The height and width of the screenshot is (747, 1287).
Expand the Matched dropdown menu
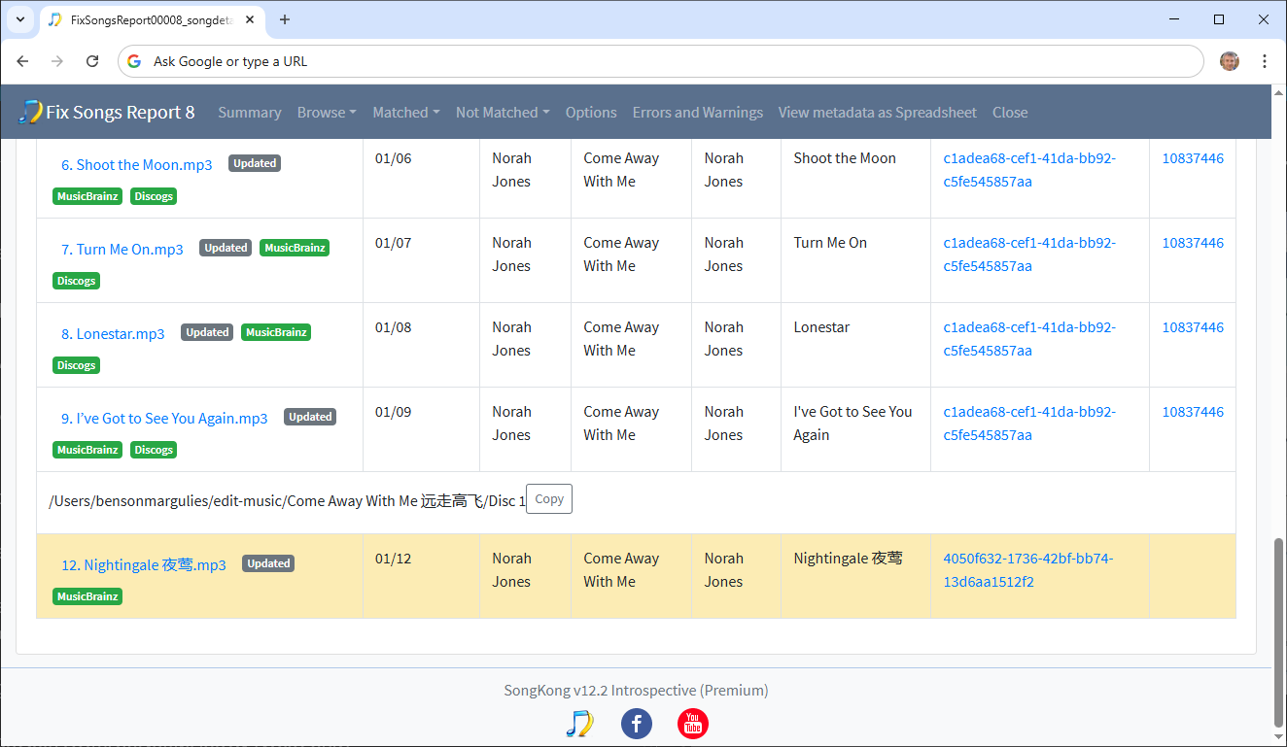coord(405,113)
